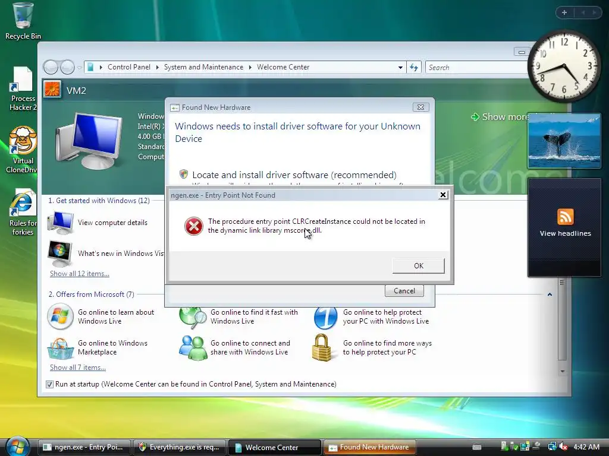Toggle the Run at startup checkbox
609x456 pixels.
pos(49,384)
